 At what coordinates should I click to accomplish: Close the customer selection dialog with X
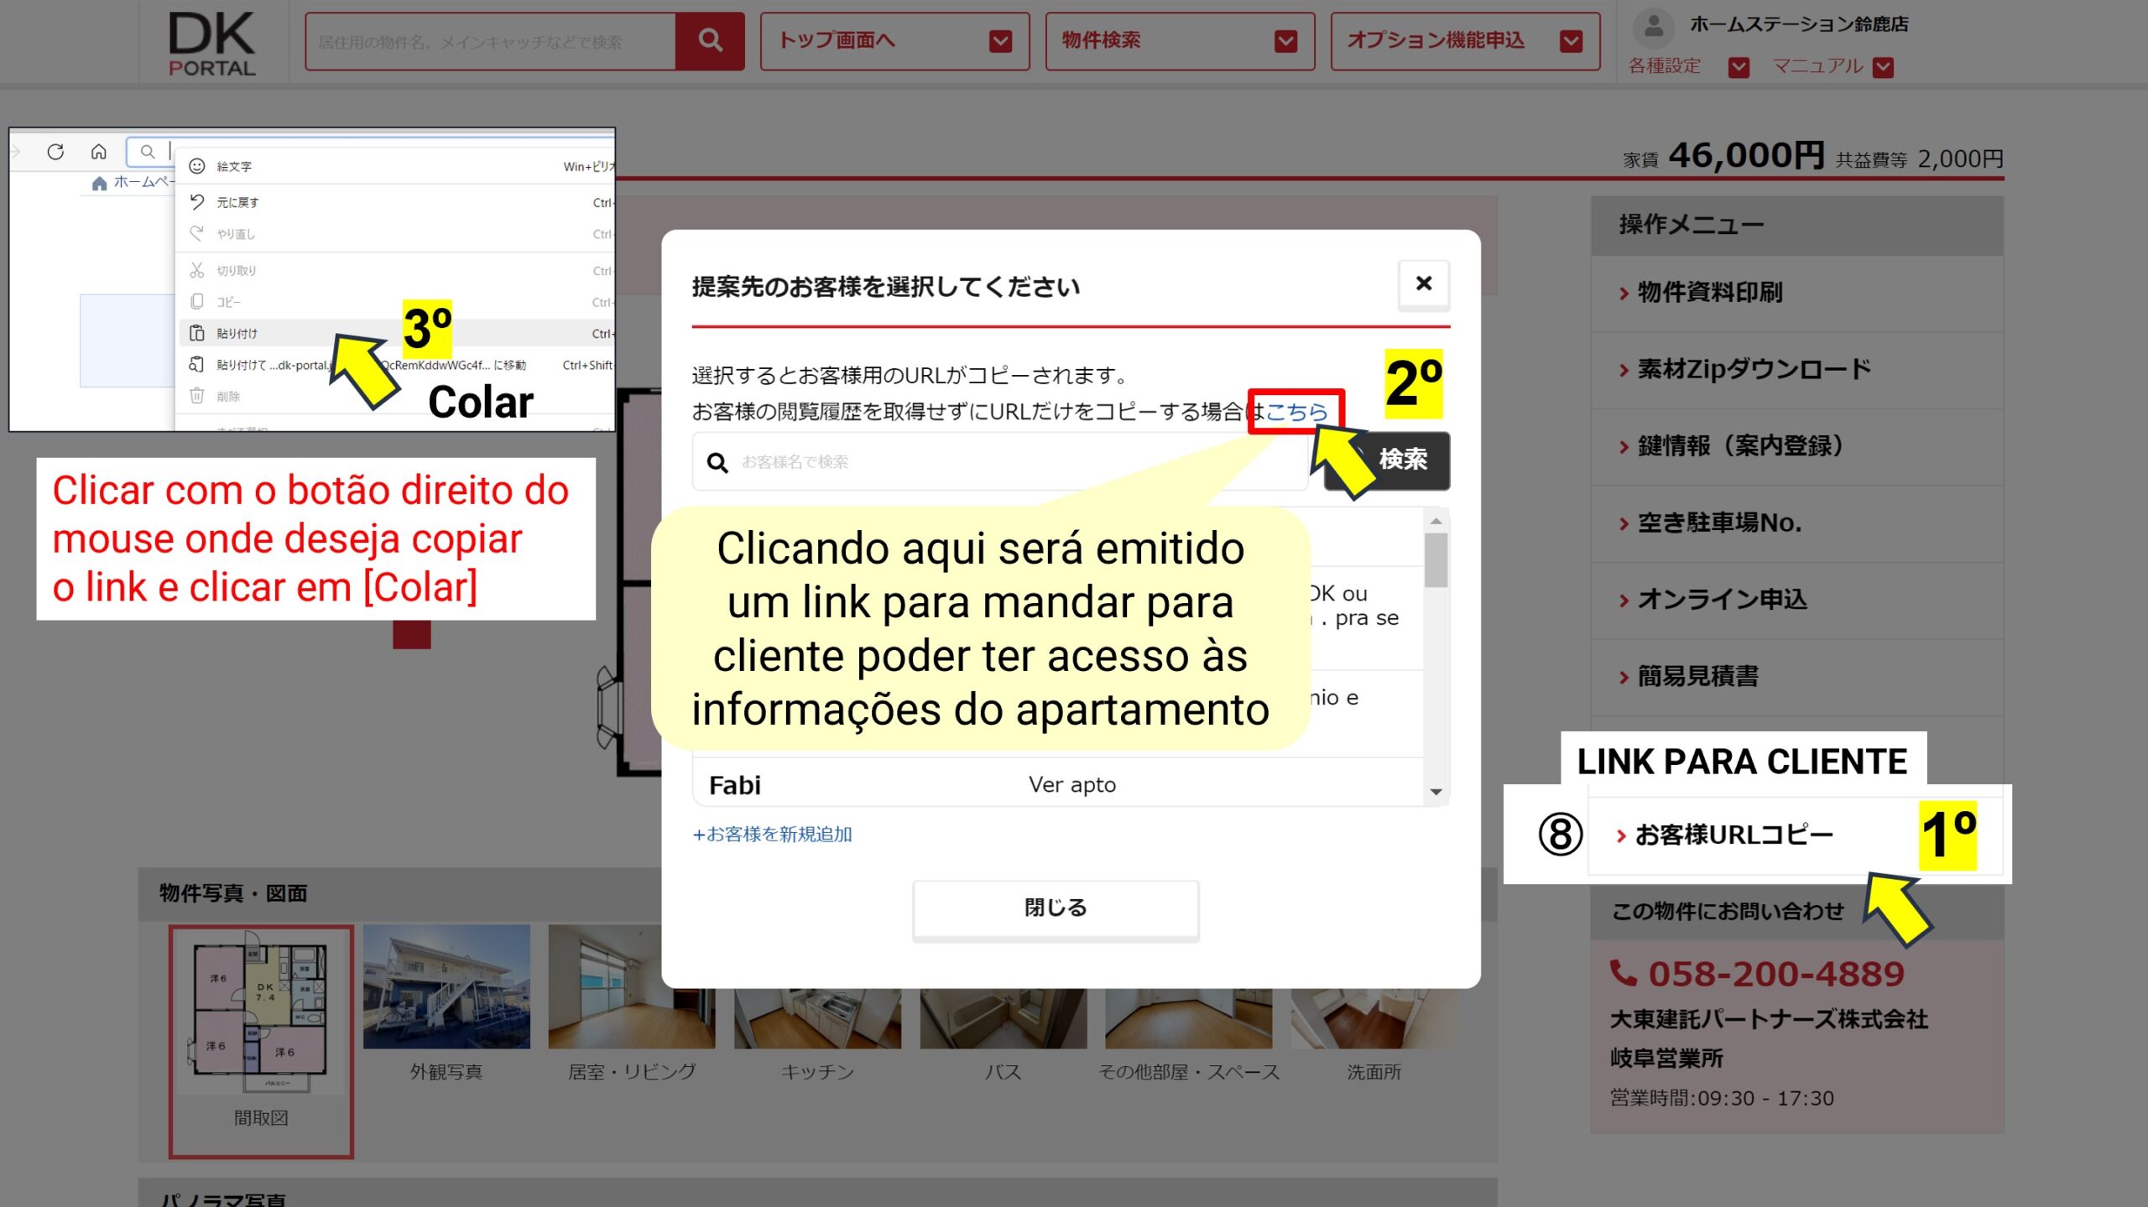point(1423,284)
